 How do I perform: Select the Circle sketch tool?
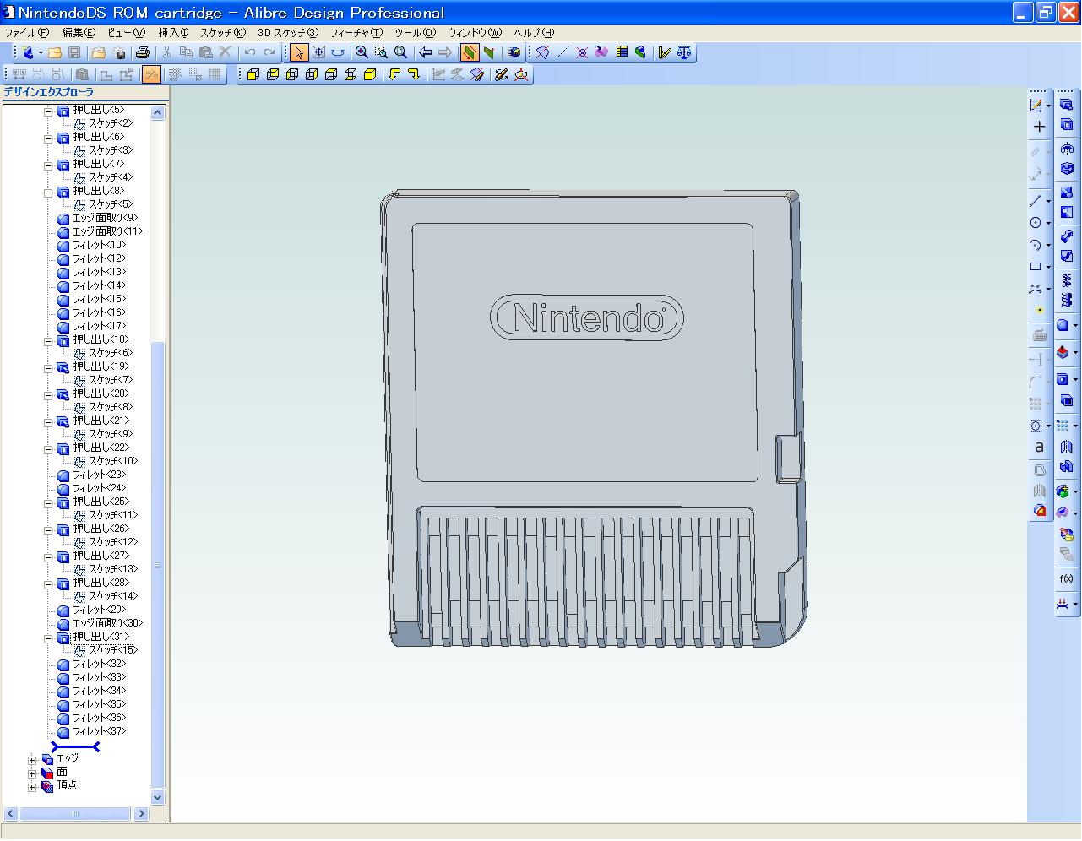[1036, 222]
